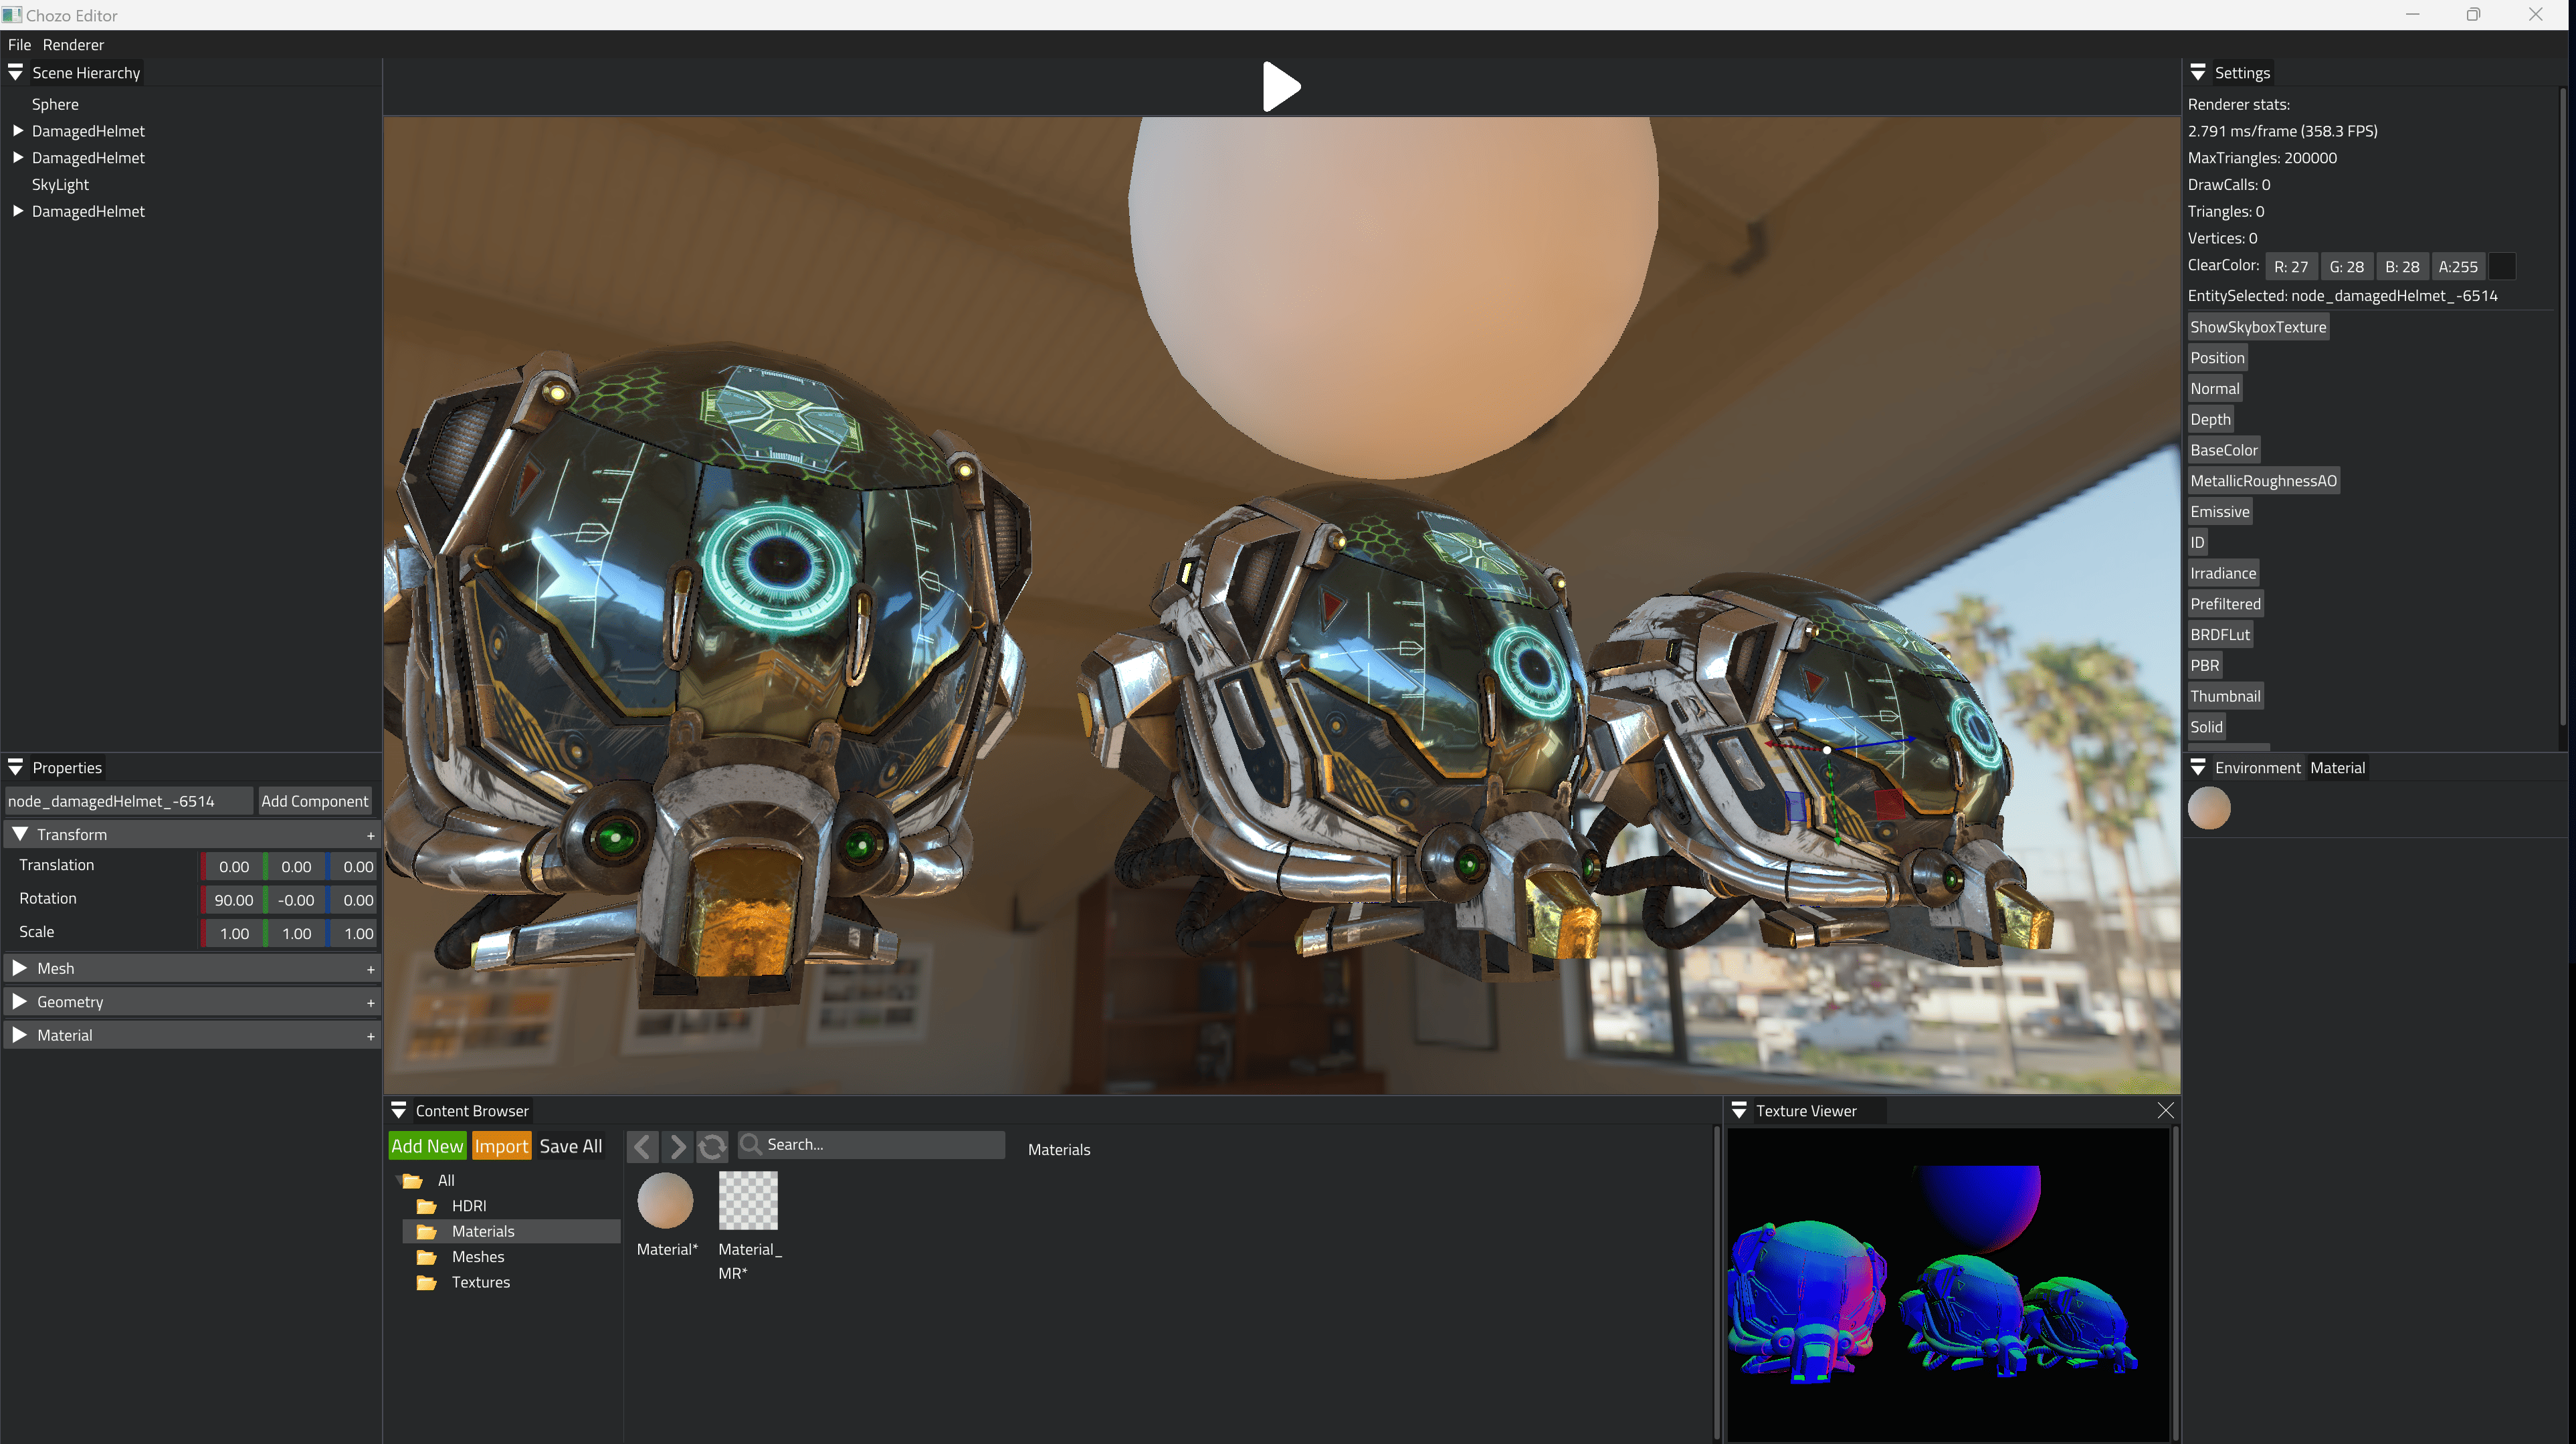Open the Materials folder icon
Screen dimensions: 2576x1444
click(427, 1231)
